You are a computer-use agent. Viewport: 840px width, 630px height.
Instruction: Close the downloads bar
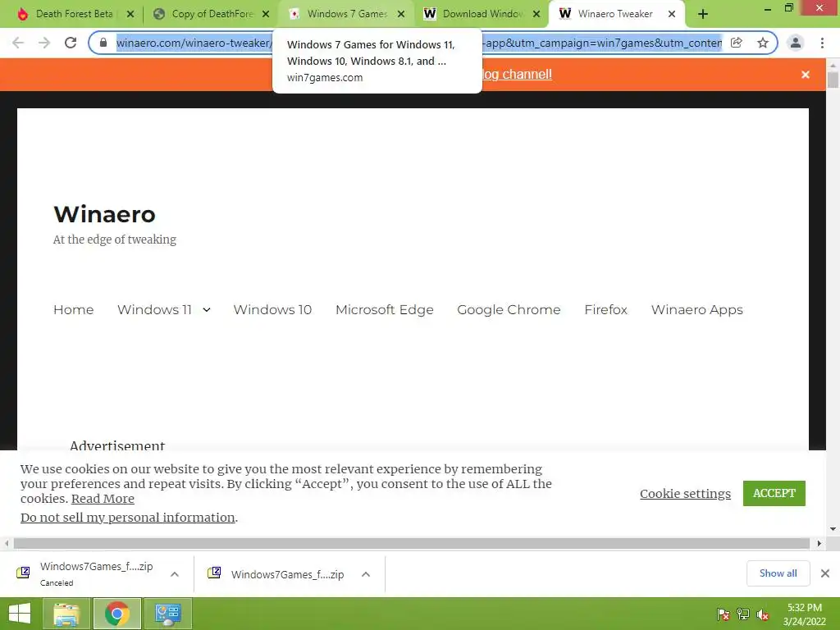pyautogui.click(x=825, y=573)
